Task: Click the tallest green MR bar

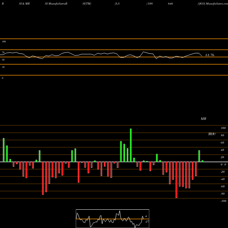Action: click(x=131, y=145)
